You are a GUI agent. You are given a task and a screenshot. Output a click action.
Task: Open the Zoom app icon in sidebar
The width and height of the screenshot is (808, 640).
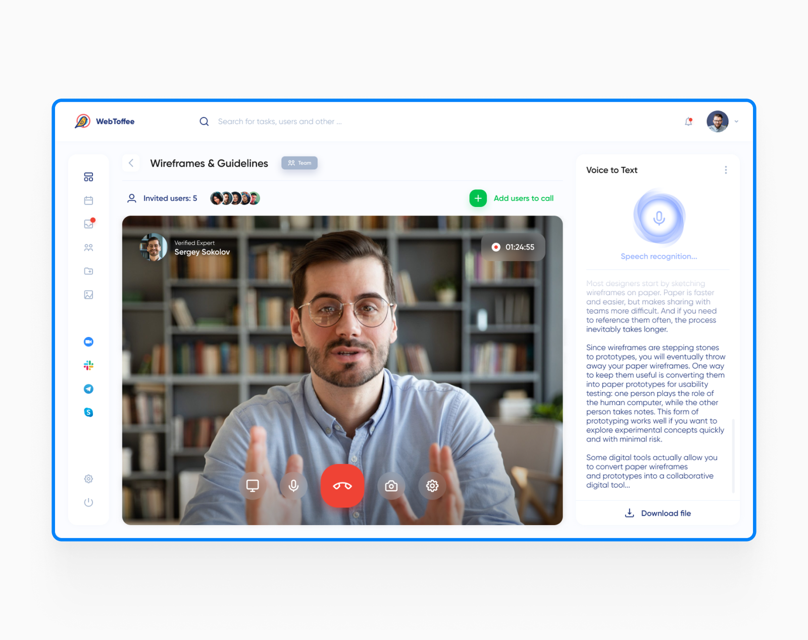coord(88,341)
